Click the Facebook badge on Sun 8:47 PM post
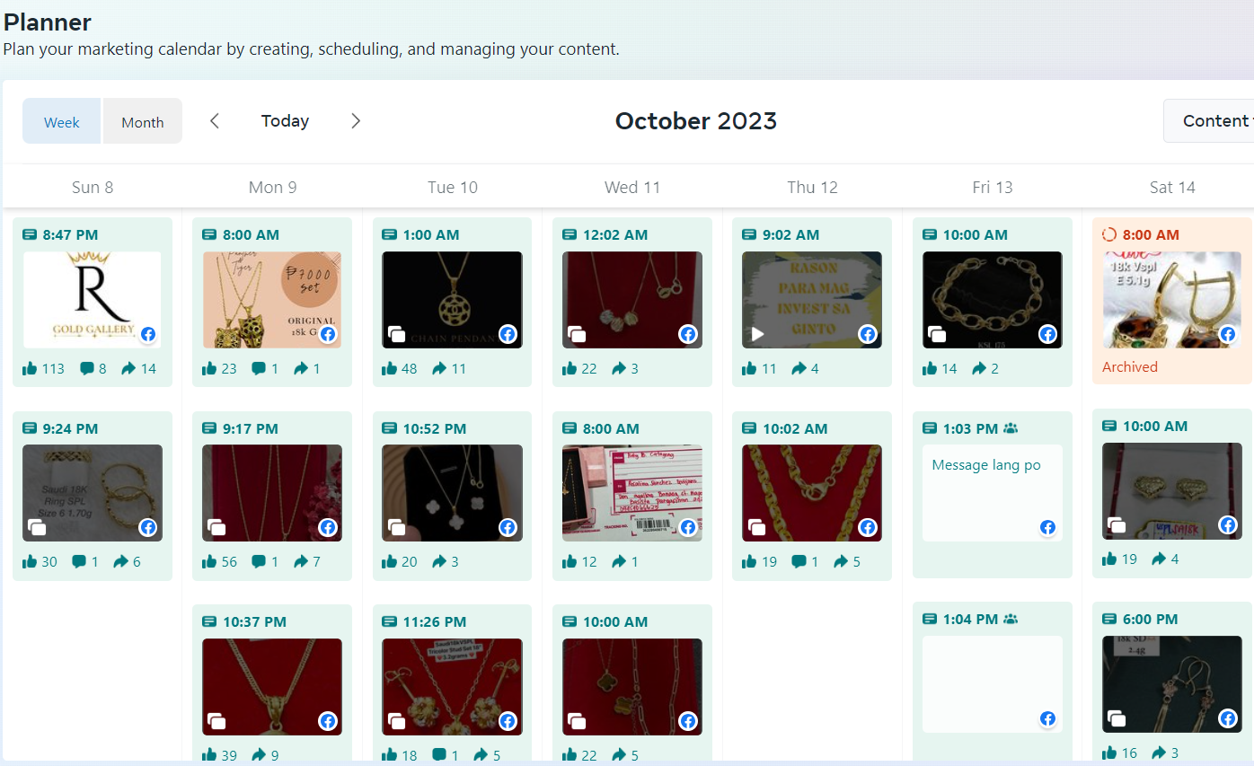 (x=148, y=334)
